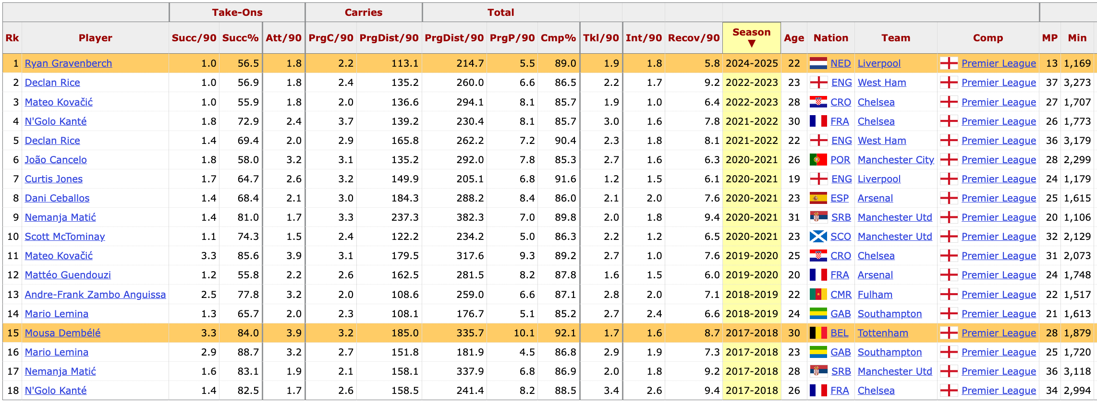The image size is (1097, 404).
Task: Sort by the Nation column header
Action: (831, 37)
